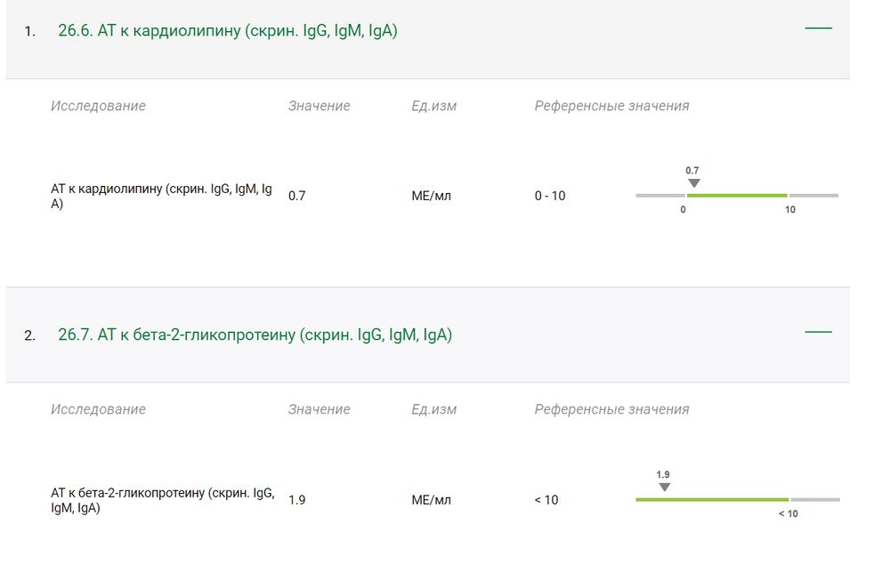Click Референсные значения header in cardiolipin table
Viewport: 890px width, 565px height.
pyautogui.click(x=611, y=106)
